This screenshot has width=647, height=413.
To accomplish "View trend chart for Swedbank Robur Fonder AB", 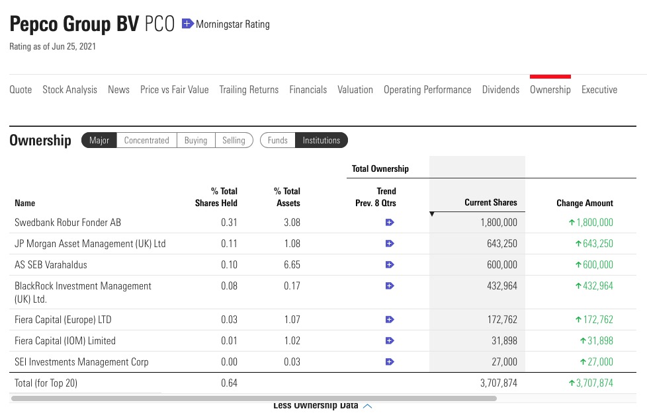I will (390, 222).
